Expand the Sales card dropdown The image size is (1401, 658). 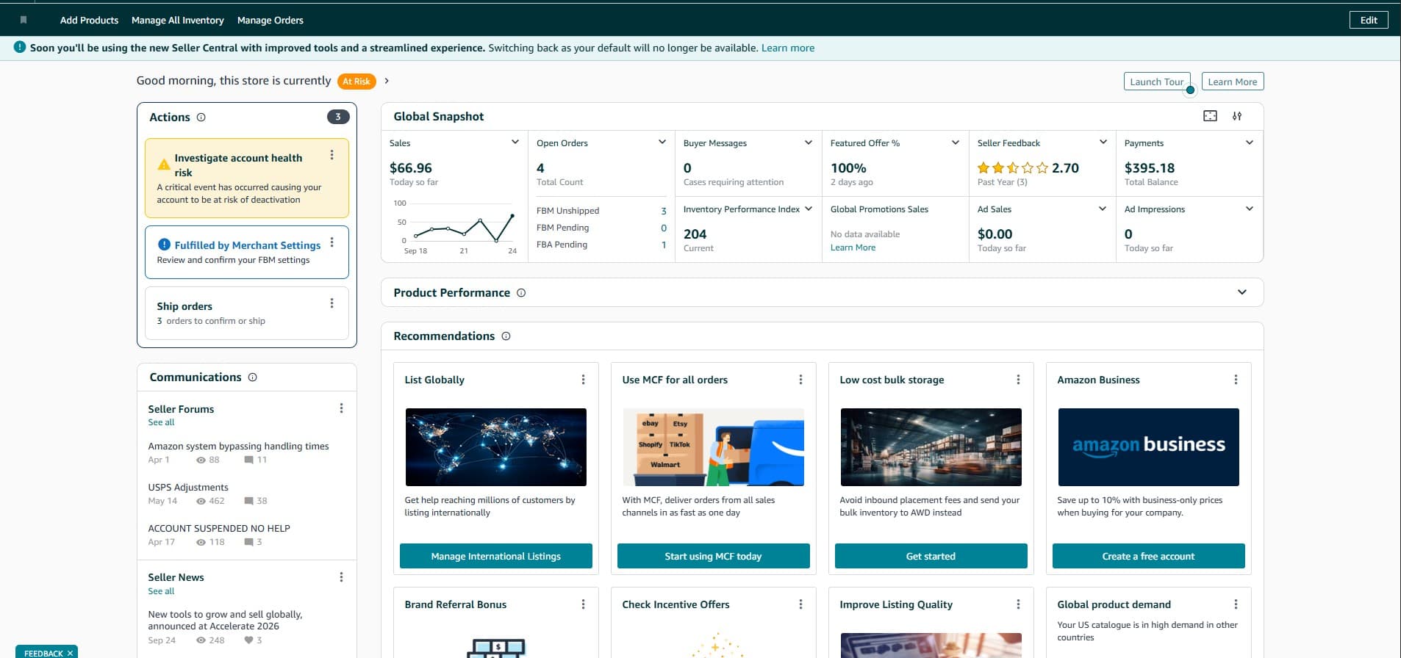515,142
